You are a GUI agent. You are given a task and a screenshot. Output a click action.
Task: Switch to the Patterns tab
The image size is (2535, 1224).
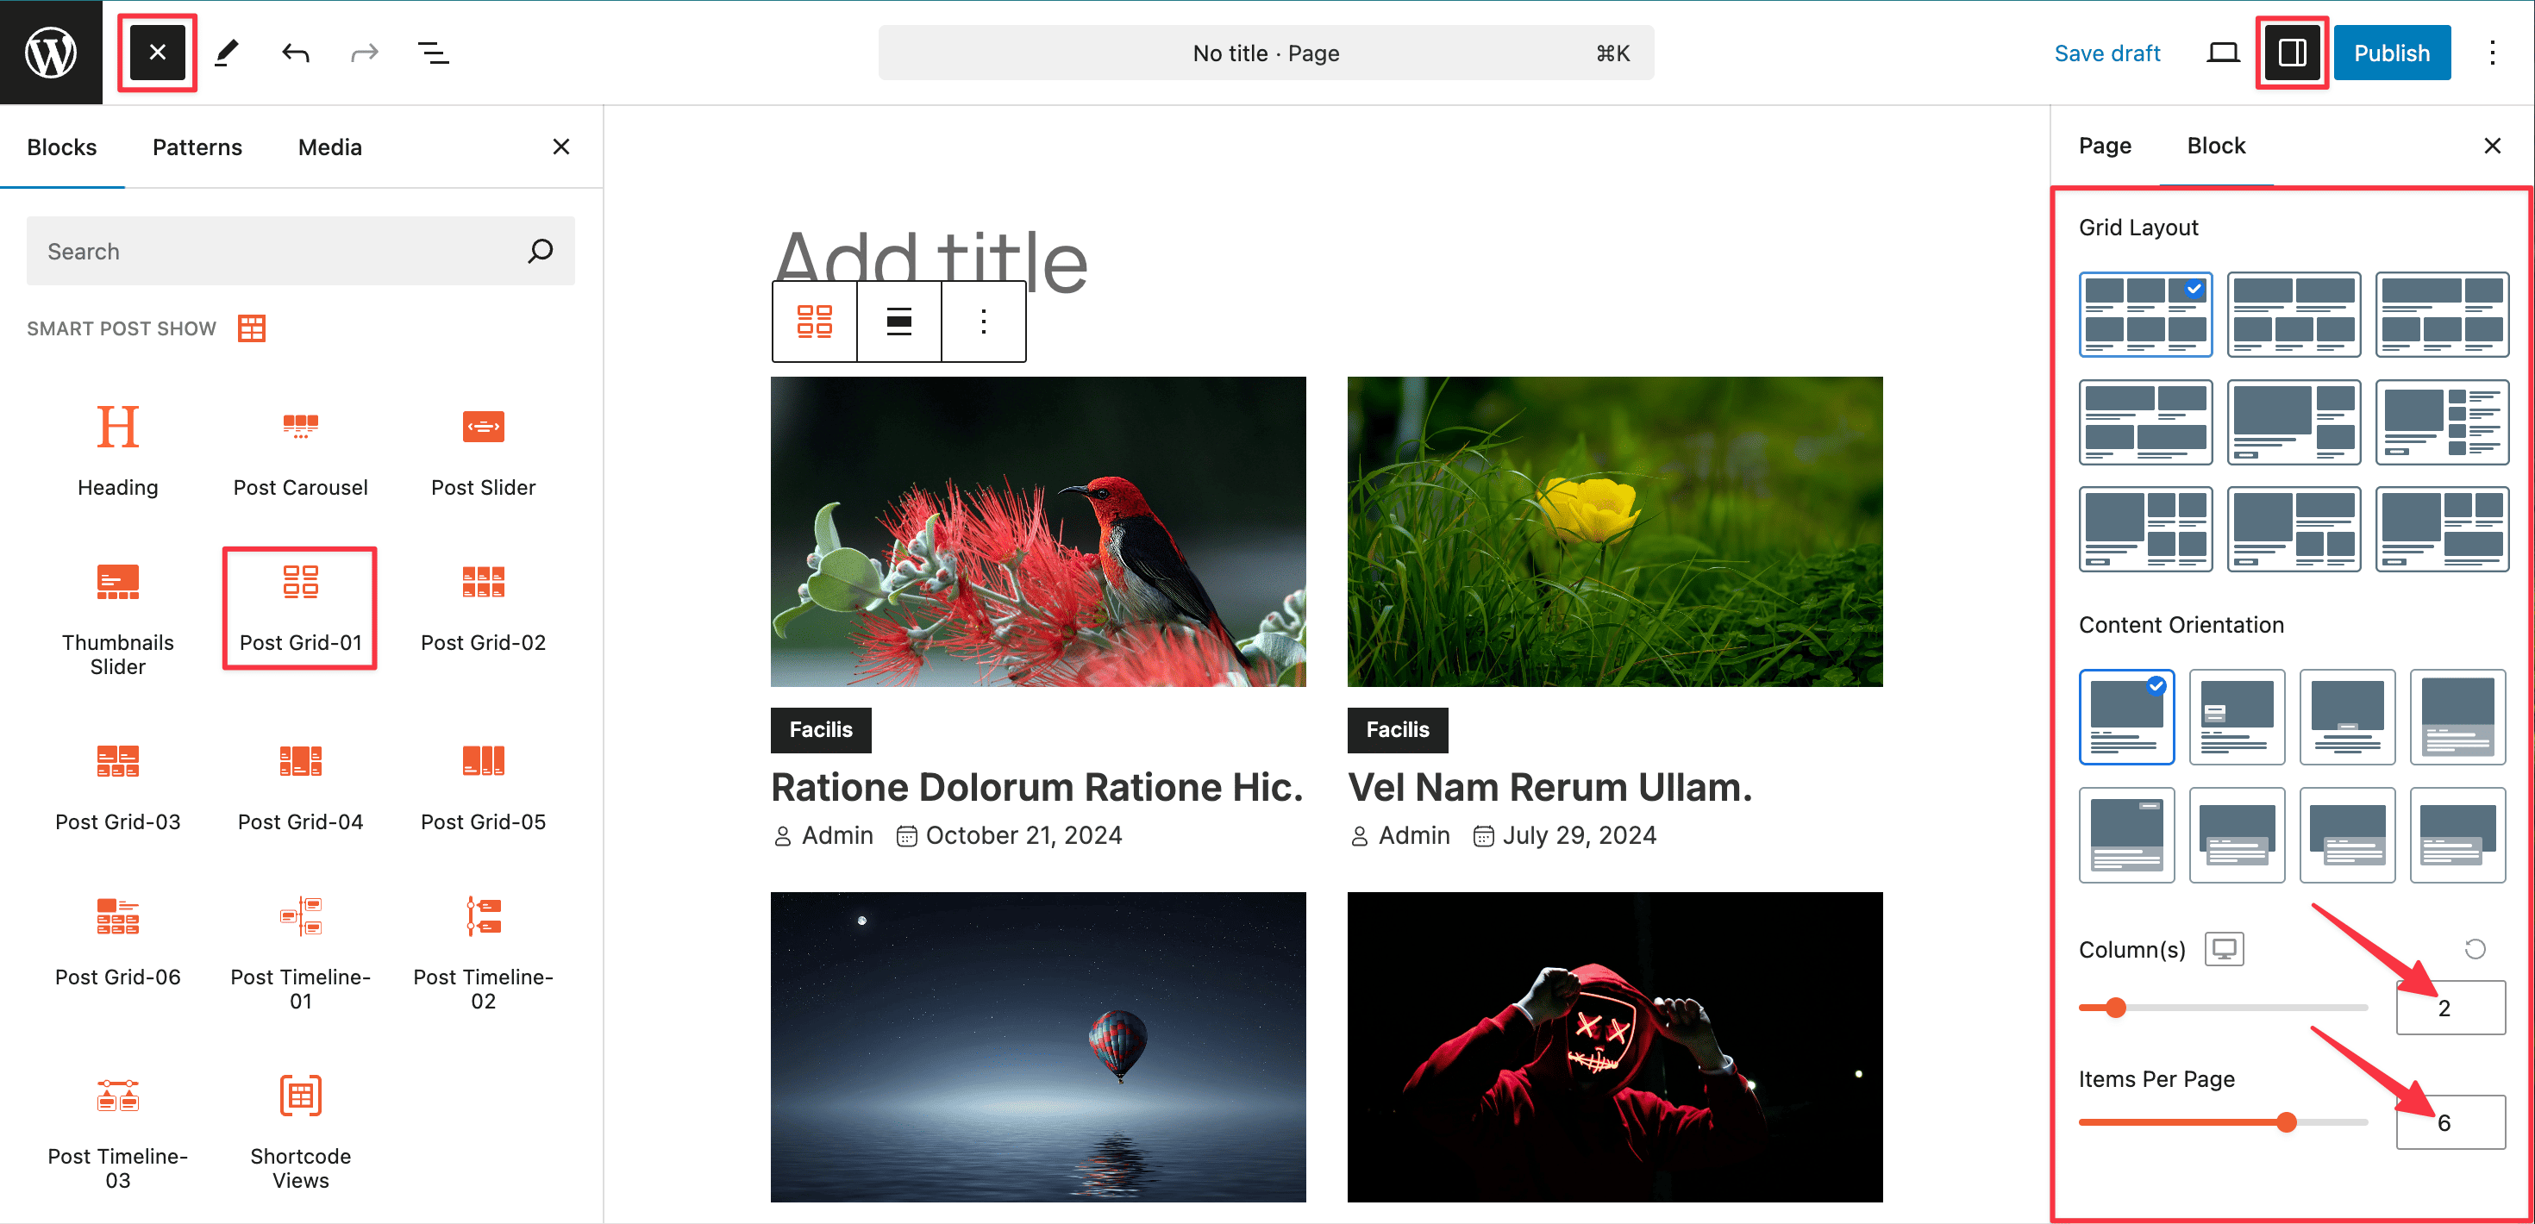click(x=197, y=147)
